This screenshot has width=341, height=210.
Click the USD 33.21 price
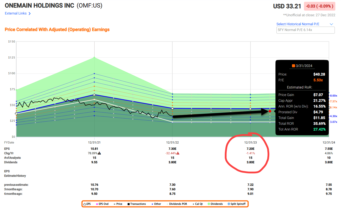pos(287,6)
